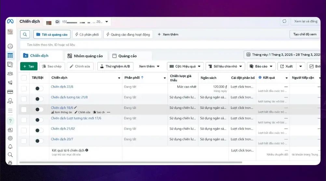Click the Xem thêm add filter option
Image resolution: width=326 pixels, height=181 pixels.
[x=168, y=34]
